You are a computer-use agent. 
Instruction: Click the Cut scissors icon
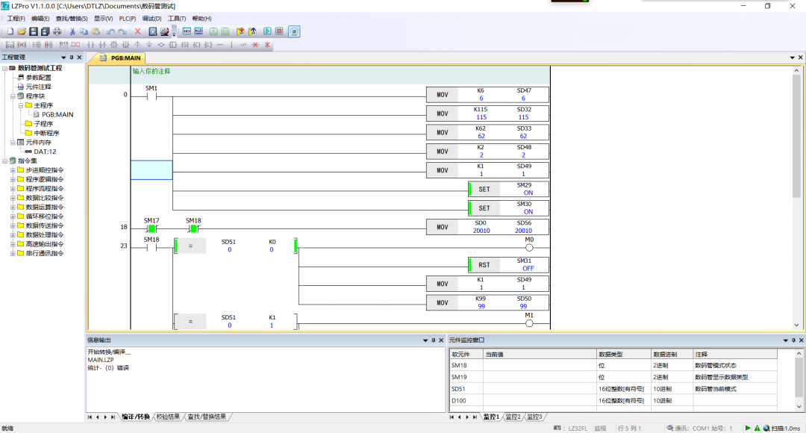[x=72, y=31]
